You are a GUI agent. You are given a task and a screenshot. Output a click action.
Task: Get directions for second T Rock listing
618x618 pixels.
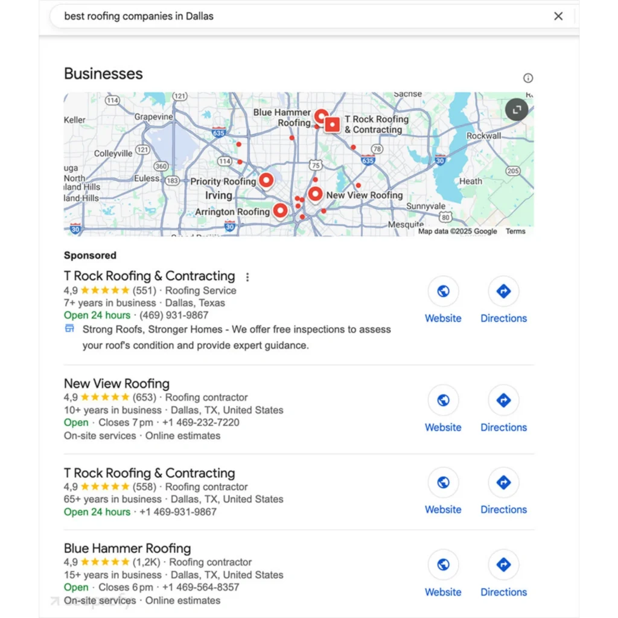click(x=503, y=482)
